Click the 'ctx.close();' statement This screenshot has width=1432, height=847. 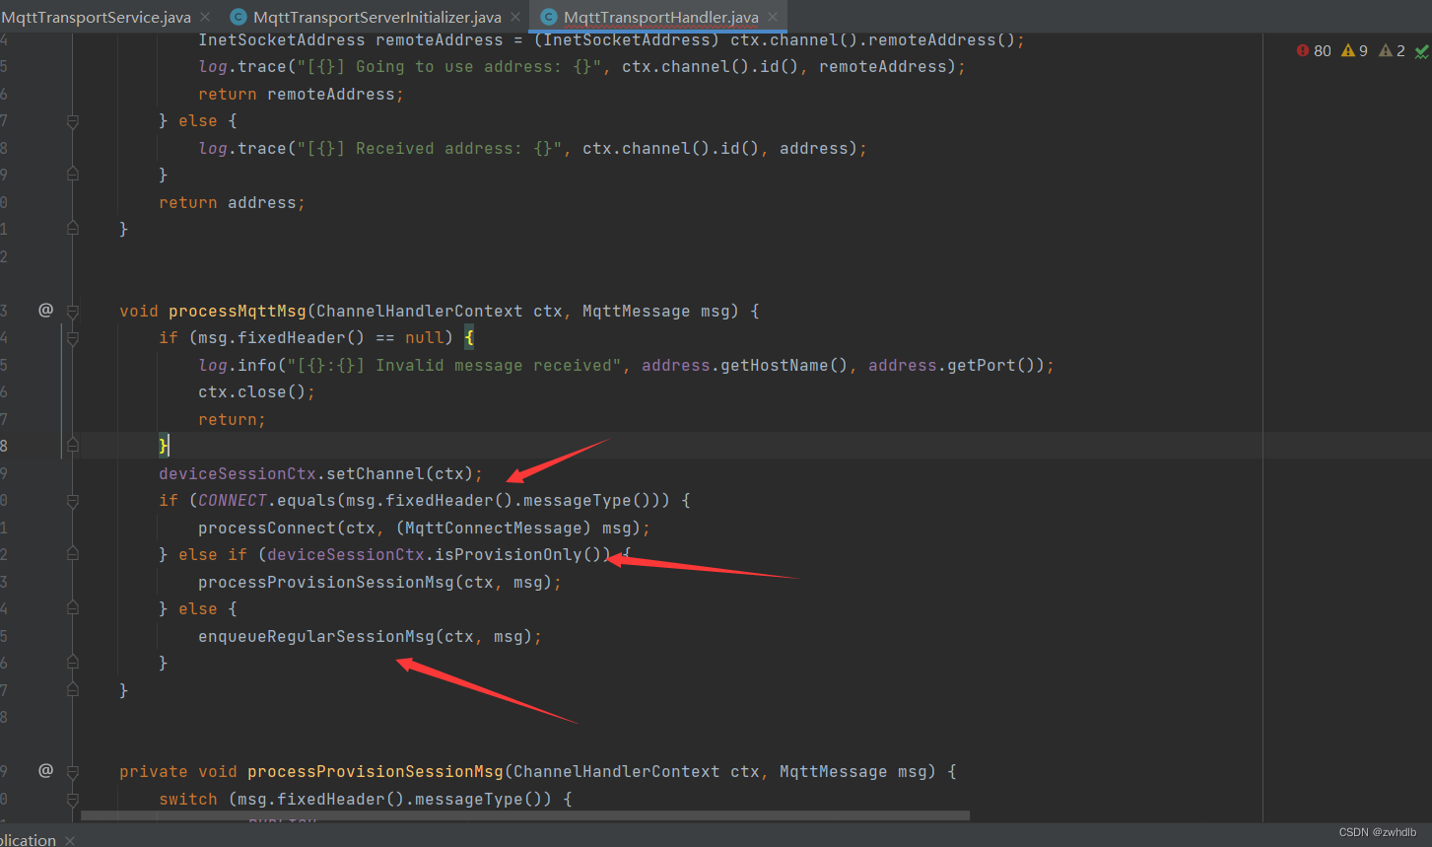pyautogui.click(x=256, y=391)
